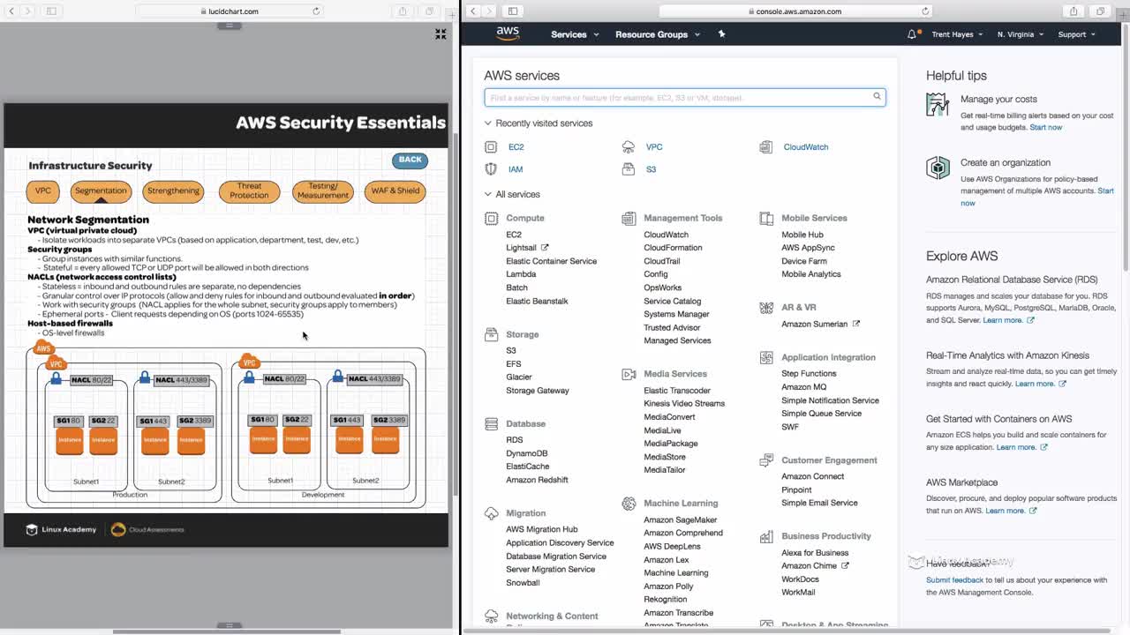The image size is (1130, 635).
Task: Open the Trent Hayes account menu
Action: [957, 34]
